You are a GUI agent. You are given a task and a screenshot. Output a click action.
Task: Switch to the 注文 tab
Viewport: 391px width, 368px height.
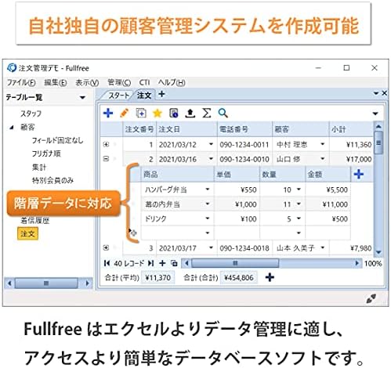coord(144,96)
